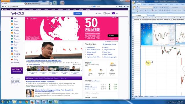This screenshot has height=104, width=185.
Task: Click the Firefox home icon
Action: pos(128,6)
